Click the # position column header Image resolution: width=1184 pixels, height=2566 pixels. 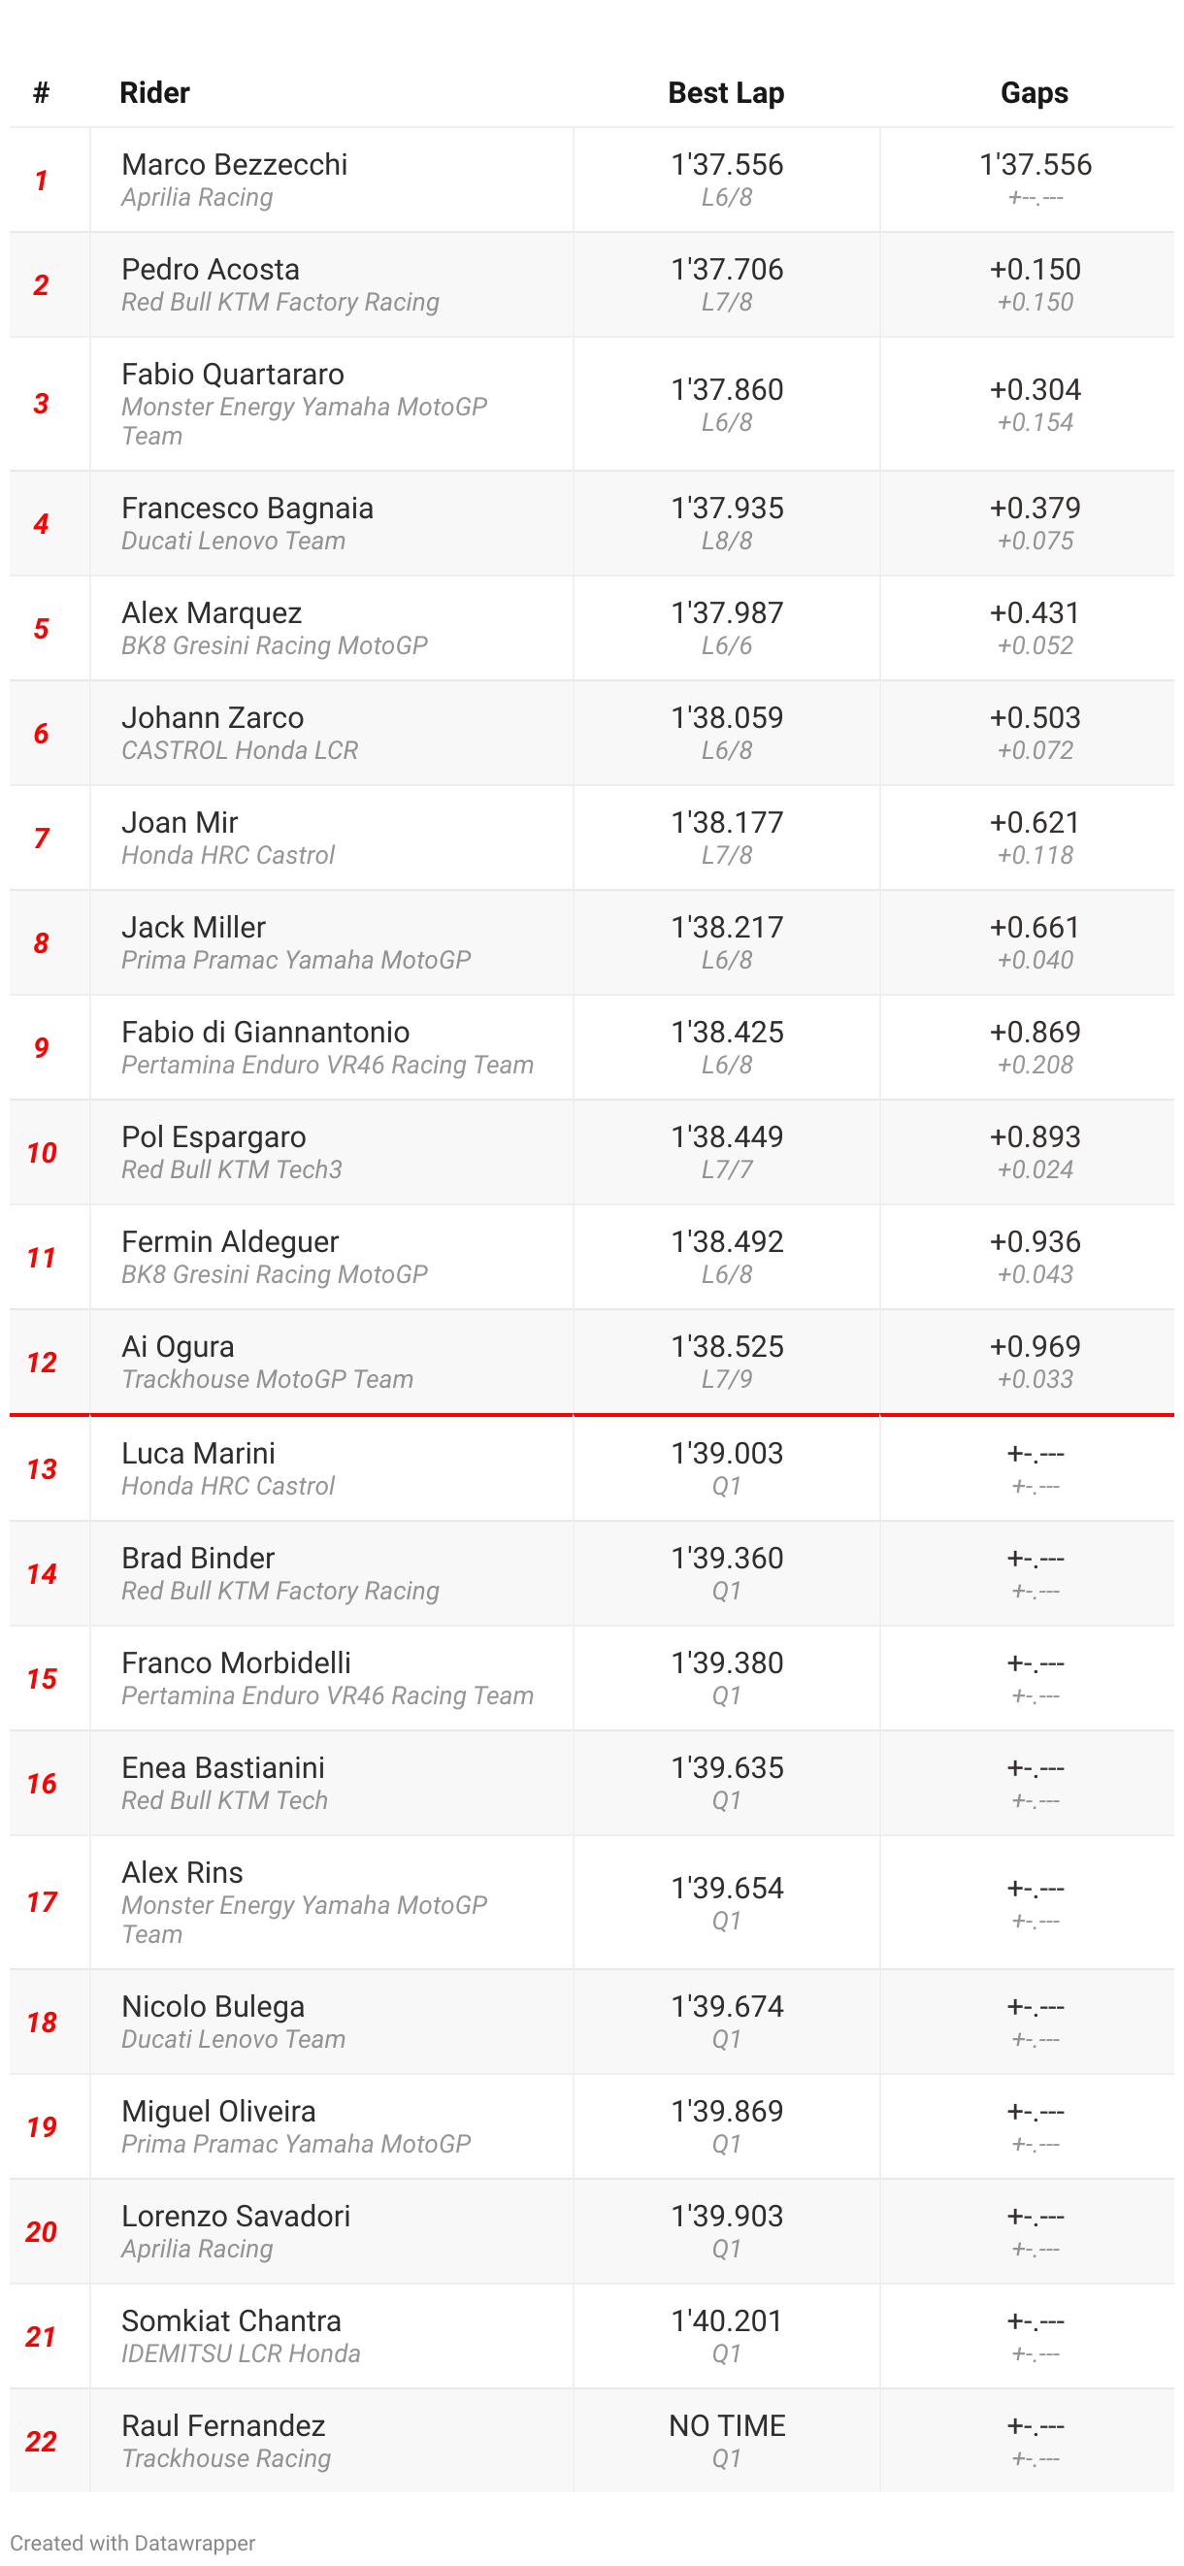click(41, 92)
